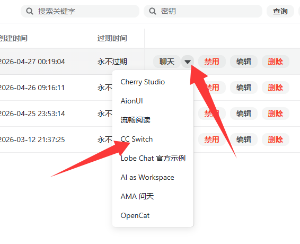300x244 pixels.
Task: Click 禁用 in the 2026-04-27 row
Action: click(212, 62)
